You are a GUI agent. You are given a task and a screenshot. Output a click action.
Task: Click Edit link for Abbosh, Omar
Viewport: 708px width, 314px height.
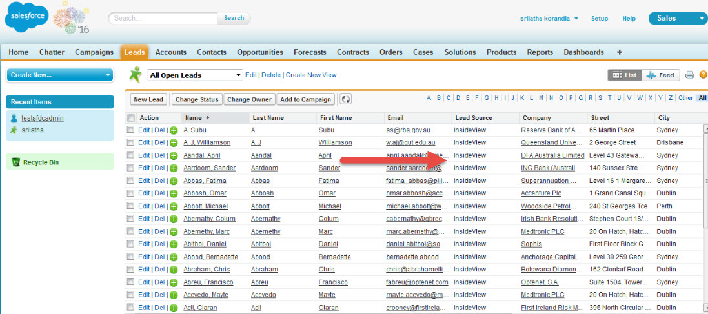[x=143, y=193]
